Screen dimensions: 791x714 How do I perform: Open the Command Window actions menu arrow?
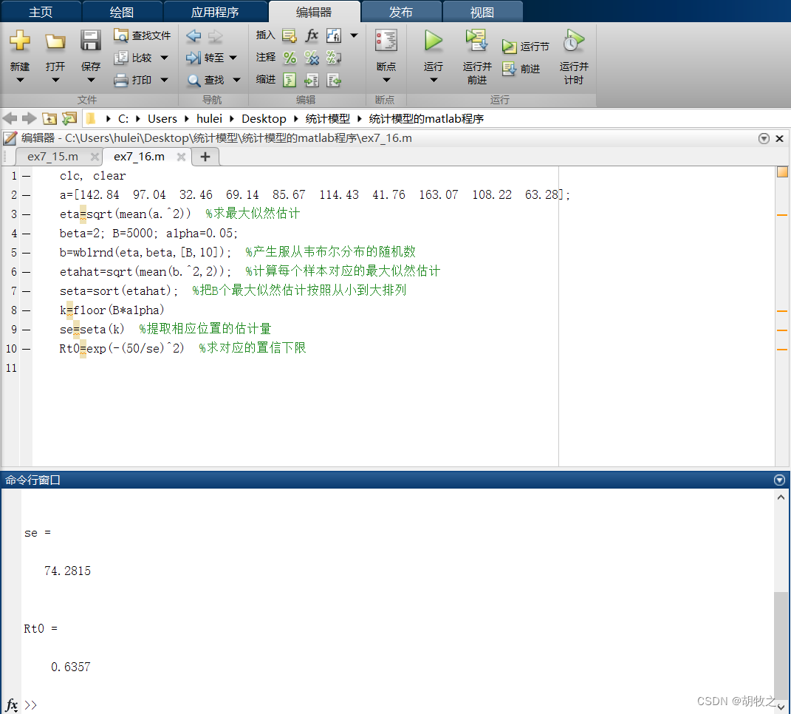coord(779,480)
